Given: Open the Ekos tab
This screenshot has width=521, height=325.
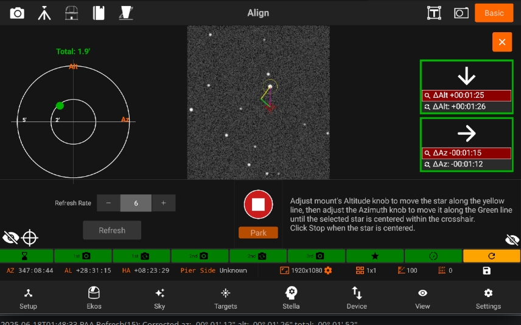Looking at the screenshot, I should (x=94, y=298).
